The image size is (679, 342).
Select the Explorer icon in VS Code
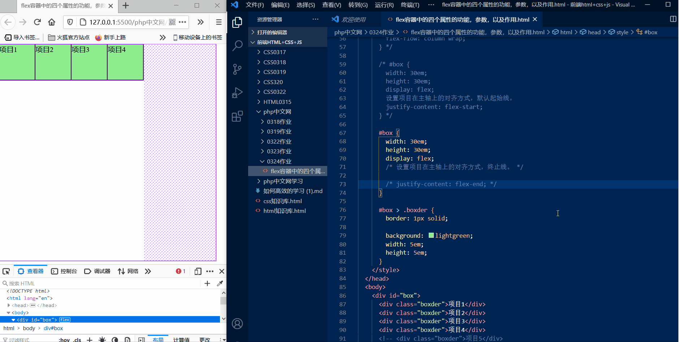237,22
